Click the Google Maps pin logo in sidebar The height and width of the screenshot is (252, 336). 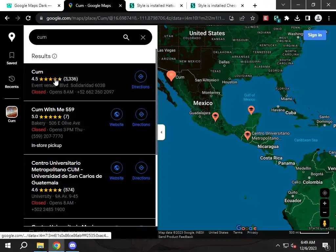11,37
